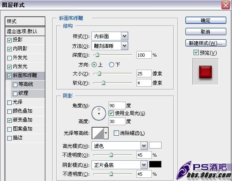
Task: Click the 确定 button
Action: 206,20
